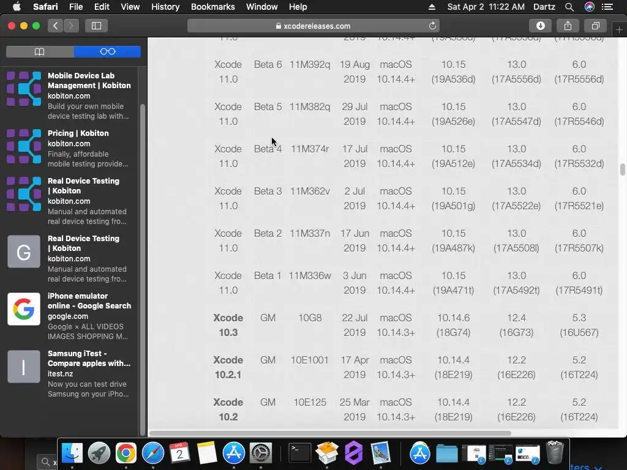The height and width of the screenshot is (470, 627).
Task: Open Calendar from the Dock
Action: coord(179,453)
